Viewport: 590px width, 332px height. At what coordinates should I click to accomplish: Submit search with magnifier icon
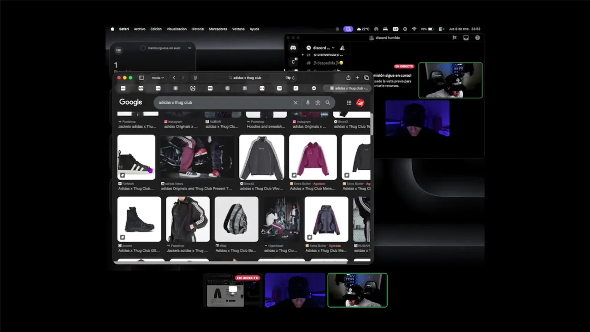pyautogui.click(x=328, y=103)
